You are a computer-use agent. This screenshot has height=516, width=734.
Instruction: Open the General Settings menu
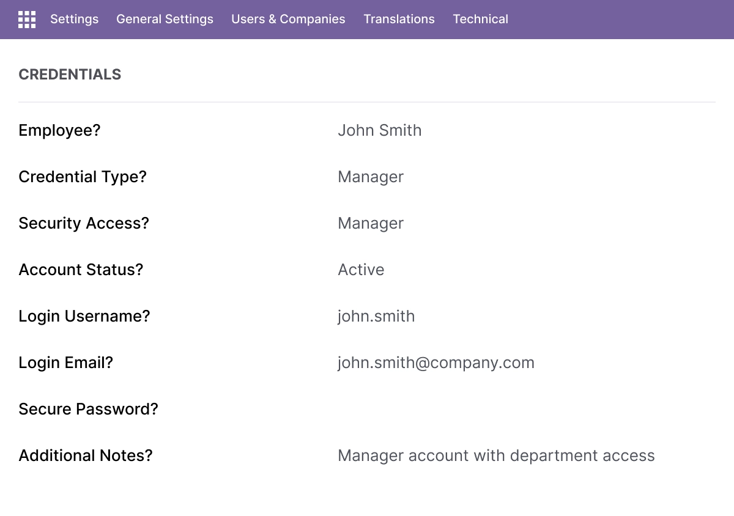click(165, 19)
